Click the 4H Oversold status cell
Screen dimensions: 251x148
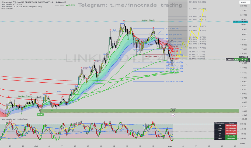(231, 136)
